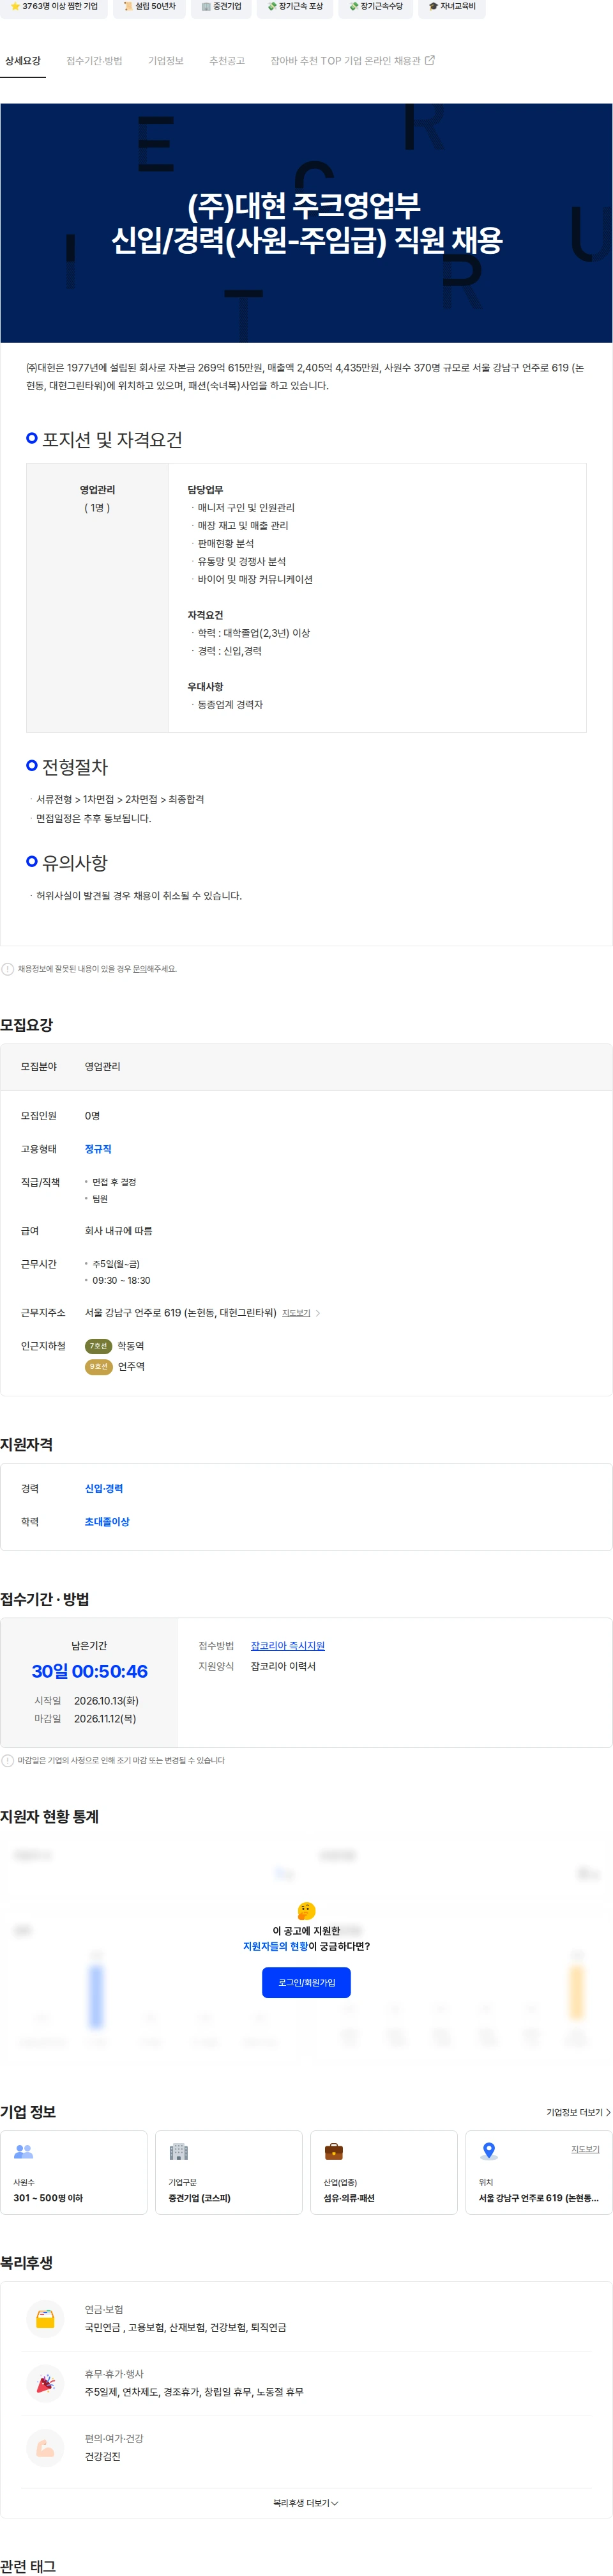This screenshot has height=2576, width=613.
Task: Click the 장기근속수당 tag
Action: click(376, 7)
